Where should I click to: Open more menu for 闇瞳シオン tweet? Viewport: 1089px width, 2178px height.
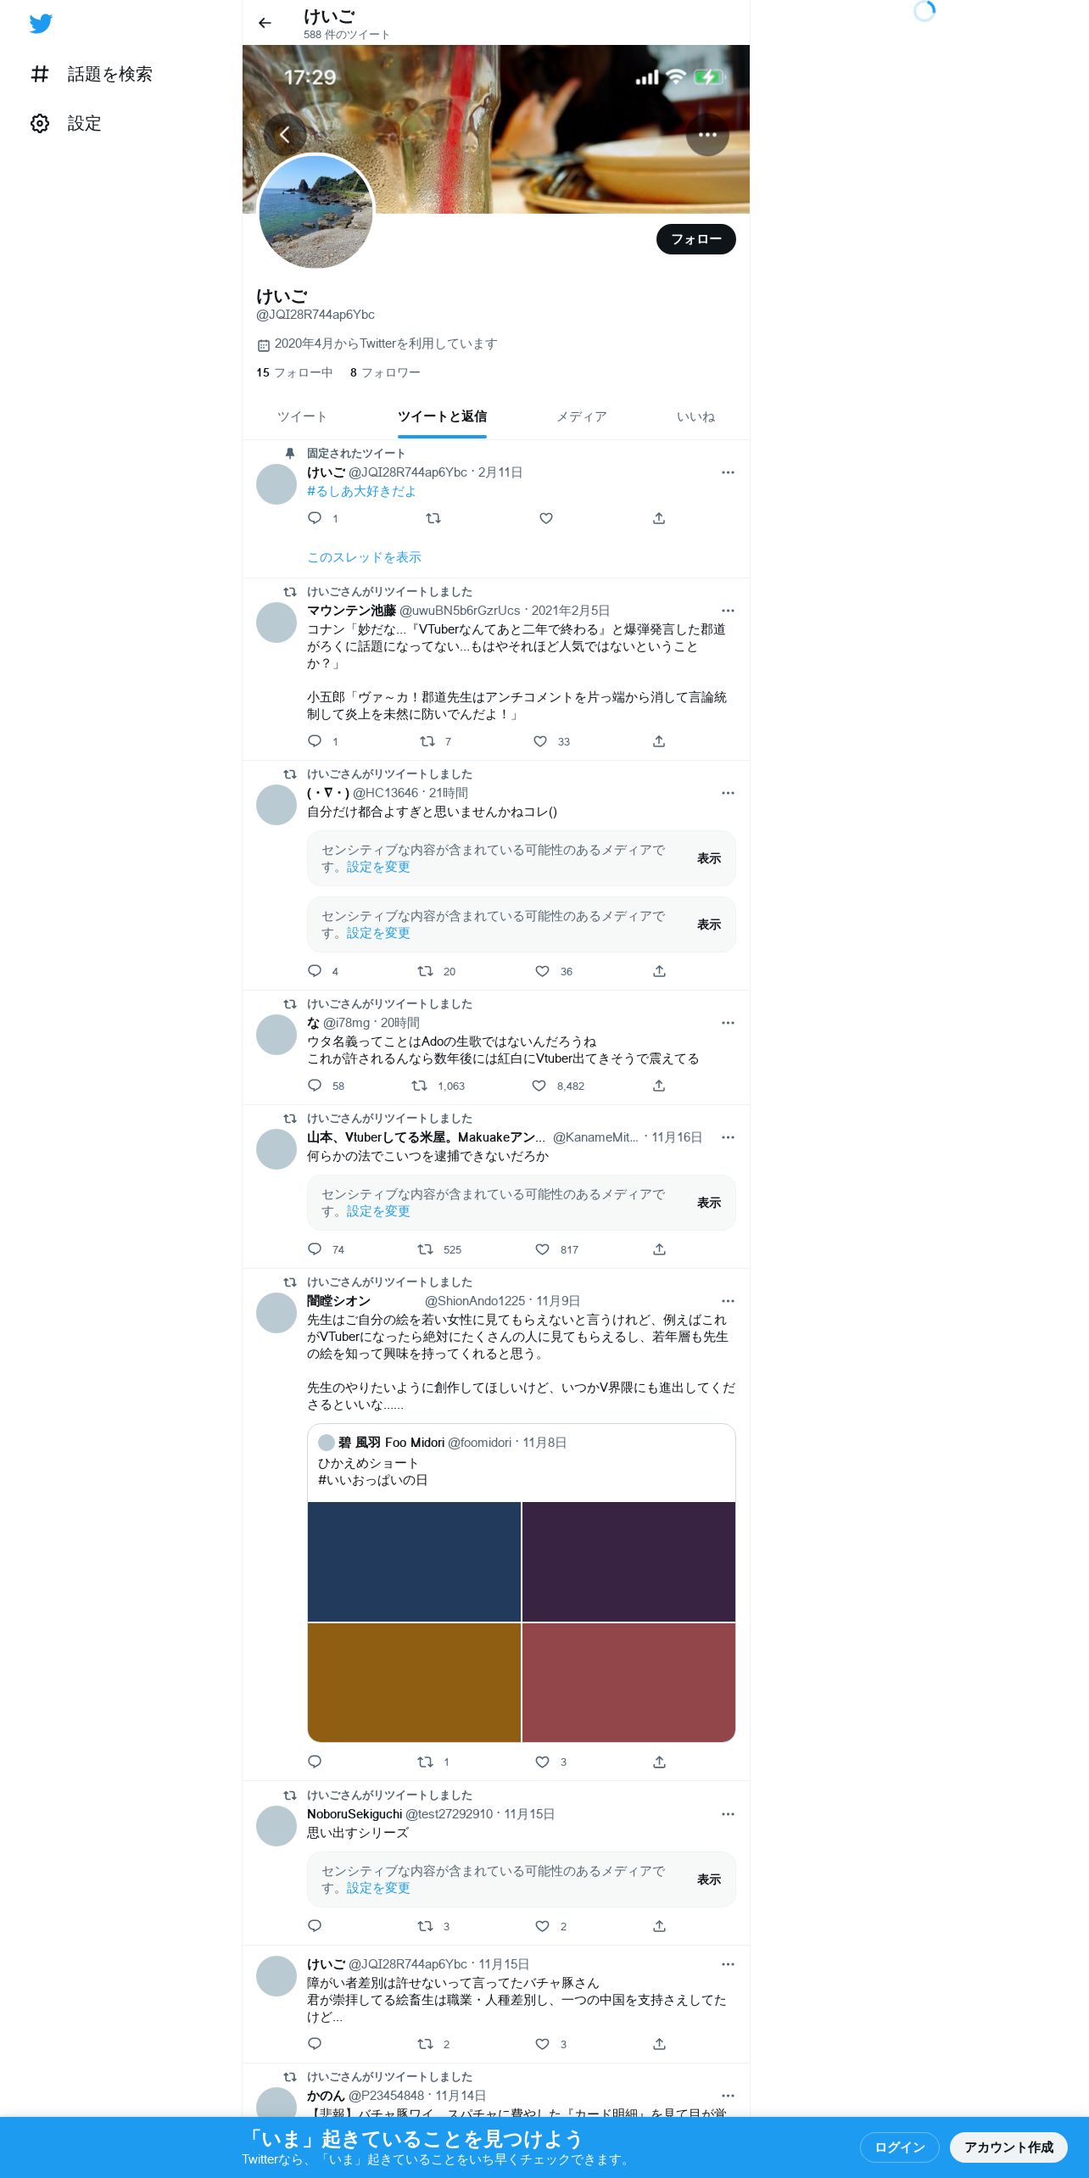[x=728, y=1301]
